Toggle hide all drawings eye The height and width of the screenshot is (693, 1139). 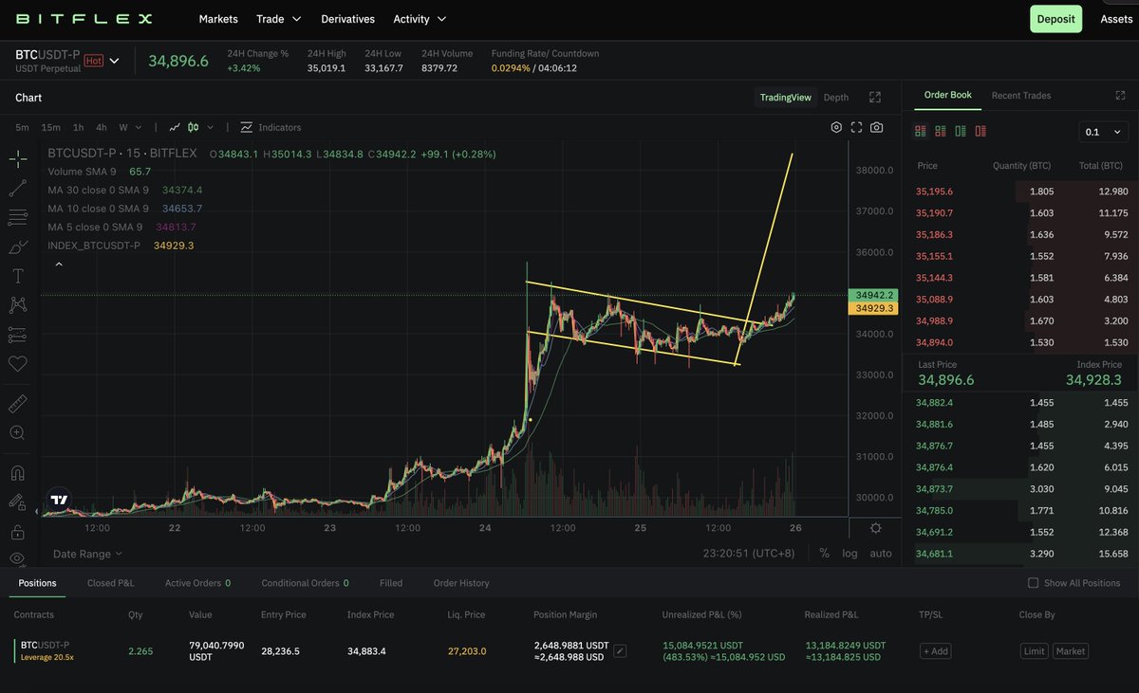pos(17,559)
